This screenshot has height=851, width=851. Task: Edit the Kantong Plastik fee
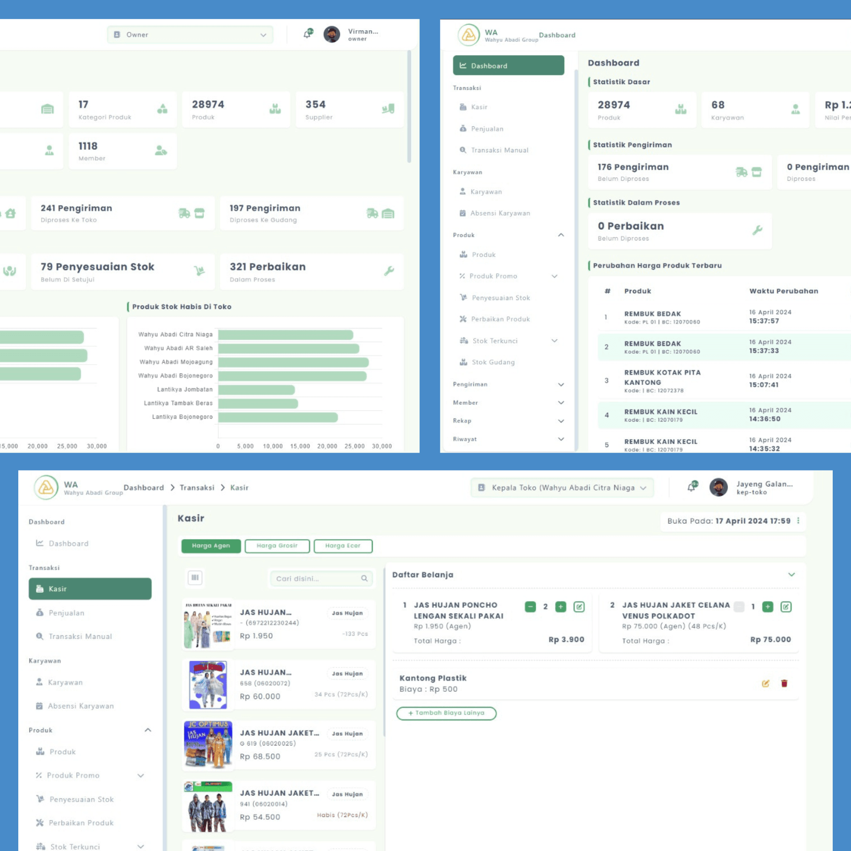pyautogui.click(x=765, y=683)
